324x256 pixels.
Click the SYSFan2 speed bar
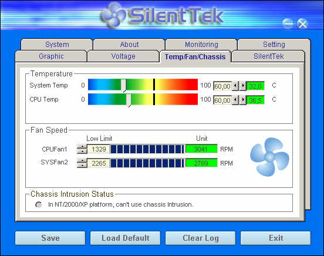pyautogui.click(x=147, y=163)
